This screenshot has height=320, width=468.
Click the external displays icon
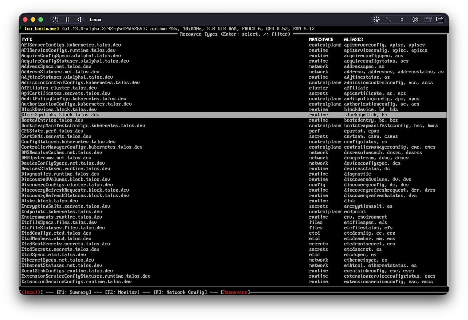(440, 19)
